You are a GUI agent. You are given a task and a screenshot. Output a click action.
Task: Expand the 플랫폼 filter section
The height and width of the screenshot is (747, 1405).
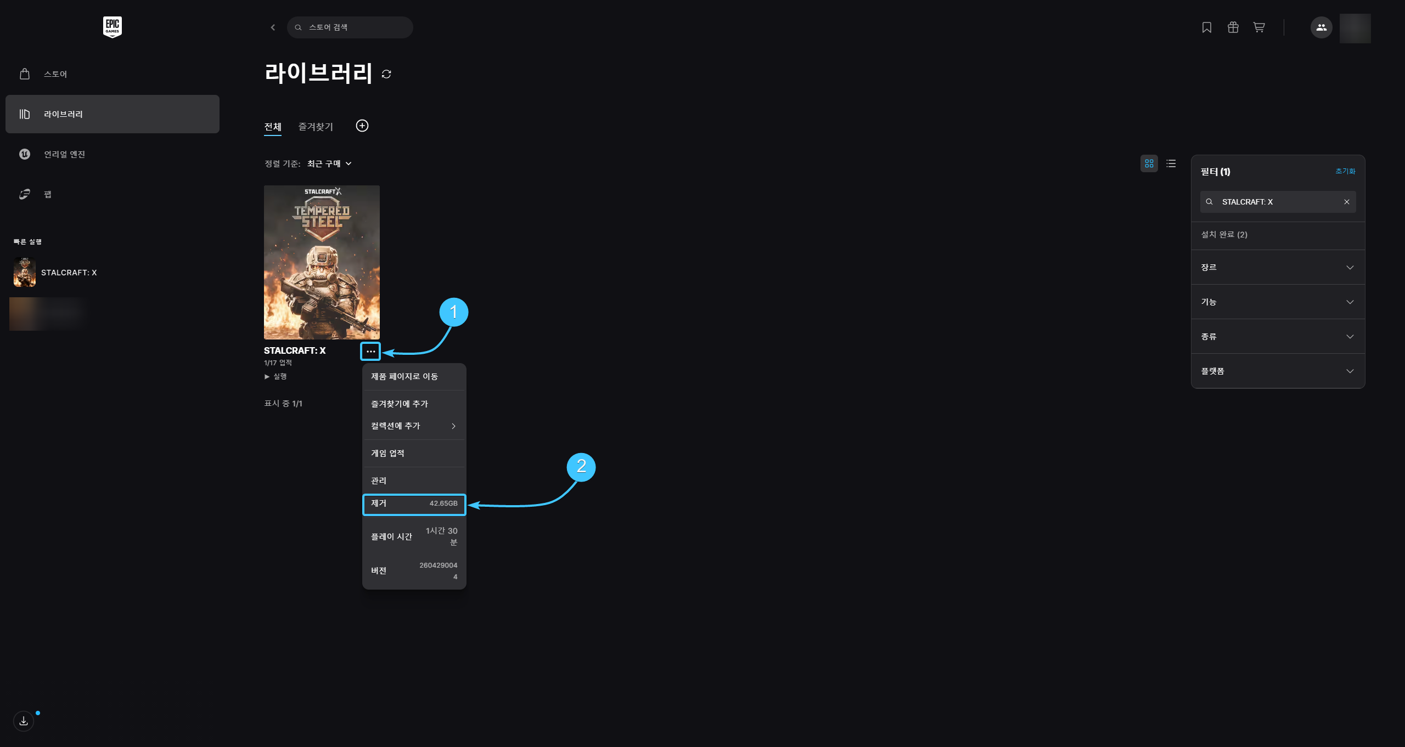point(1278,371)
